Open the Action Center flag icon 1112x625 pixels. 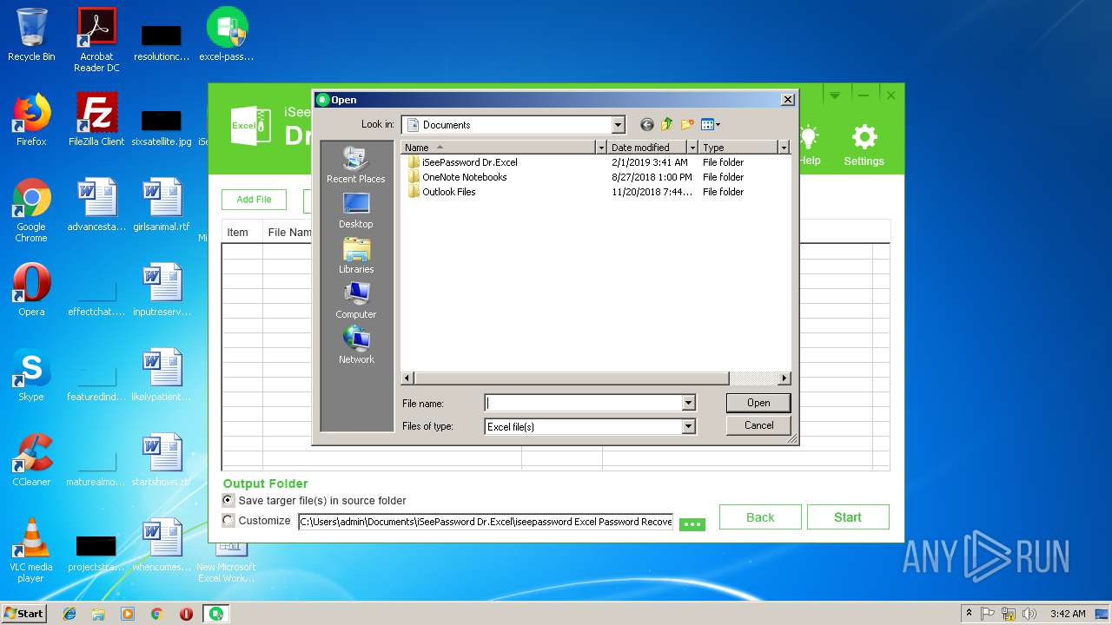pos(989,614)
